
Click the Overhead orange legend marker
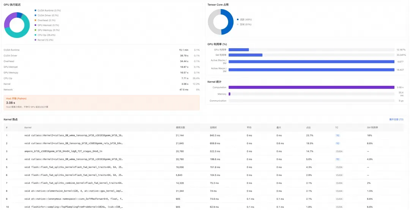tap(35, 21)
